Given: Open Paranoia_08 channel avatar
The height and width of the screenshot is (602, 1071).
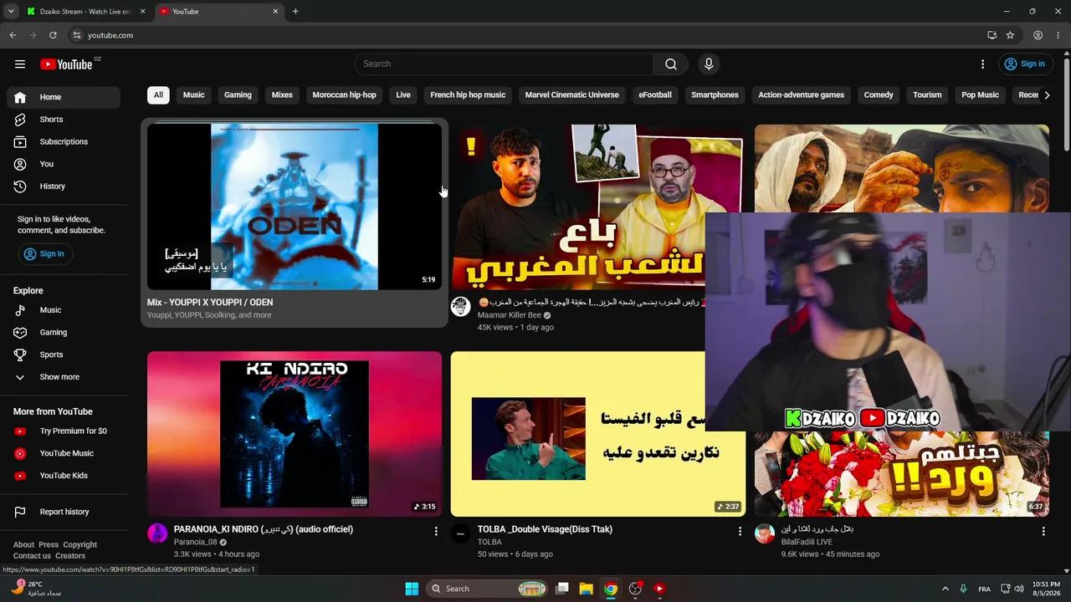Looking at the screenshot, I should click(157, 533).
